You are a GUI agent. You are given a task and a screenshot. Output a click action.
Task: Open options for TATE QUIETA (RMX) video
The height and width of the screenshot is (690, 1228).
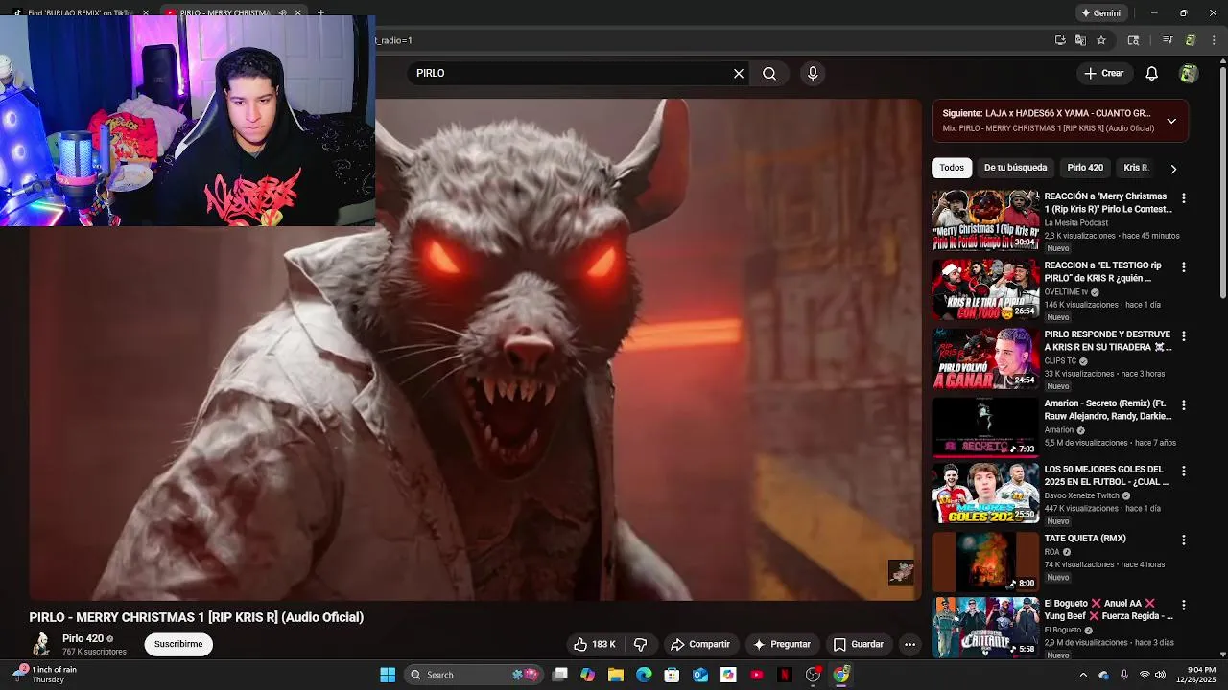point(1183,540)
